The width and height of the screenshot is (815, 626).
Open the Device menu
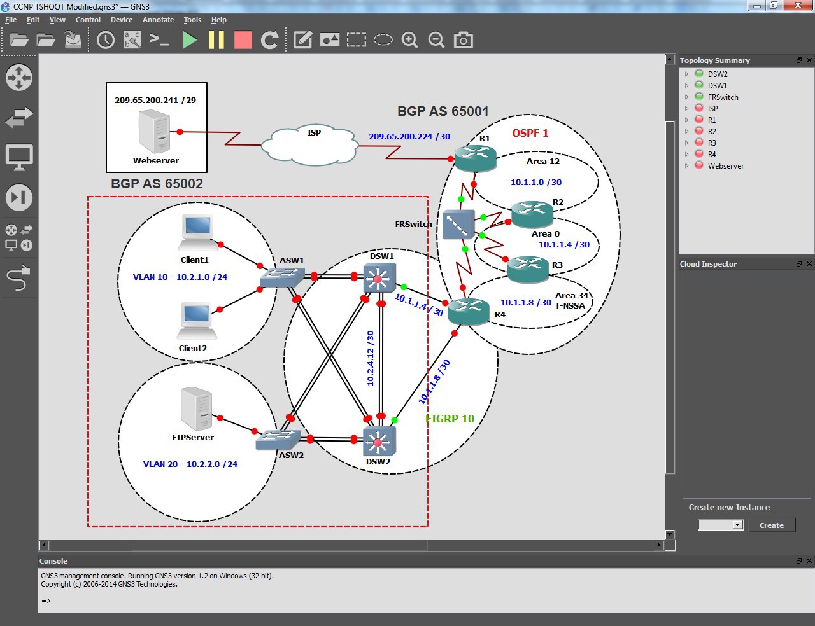122,20
